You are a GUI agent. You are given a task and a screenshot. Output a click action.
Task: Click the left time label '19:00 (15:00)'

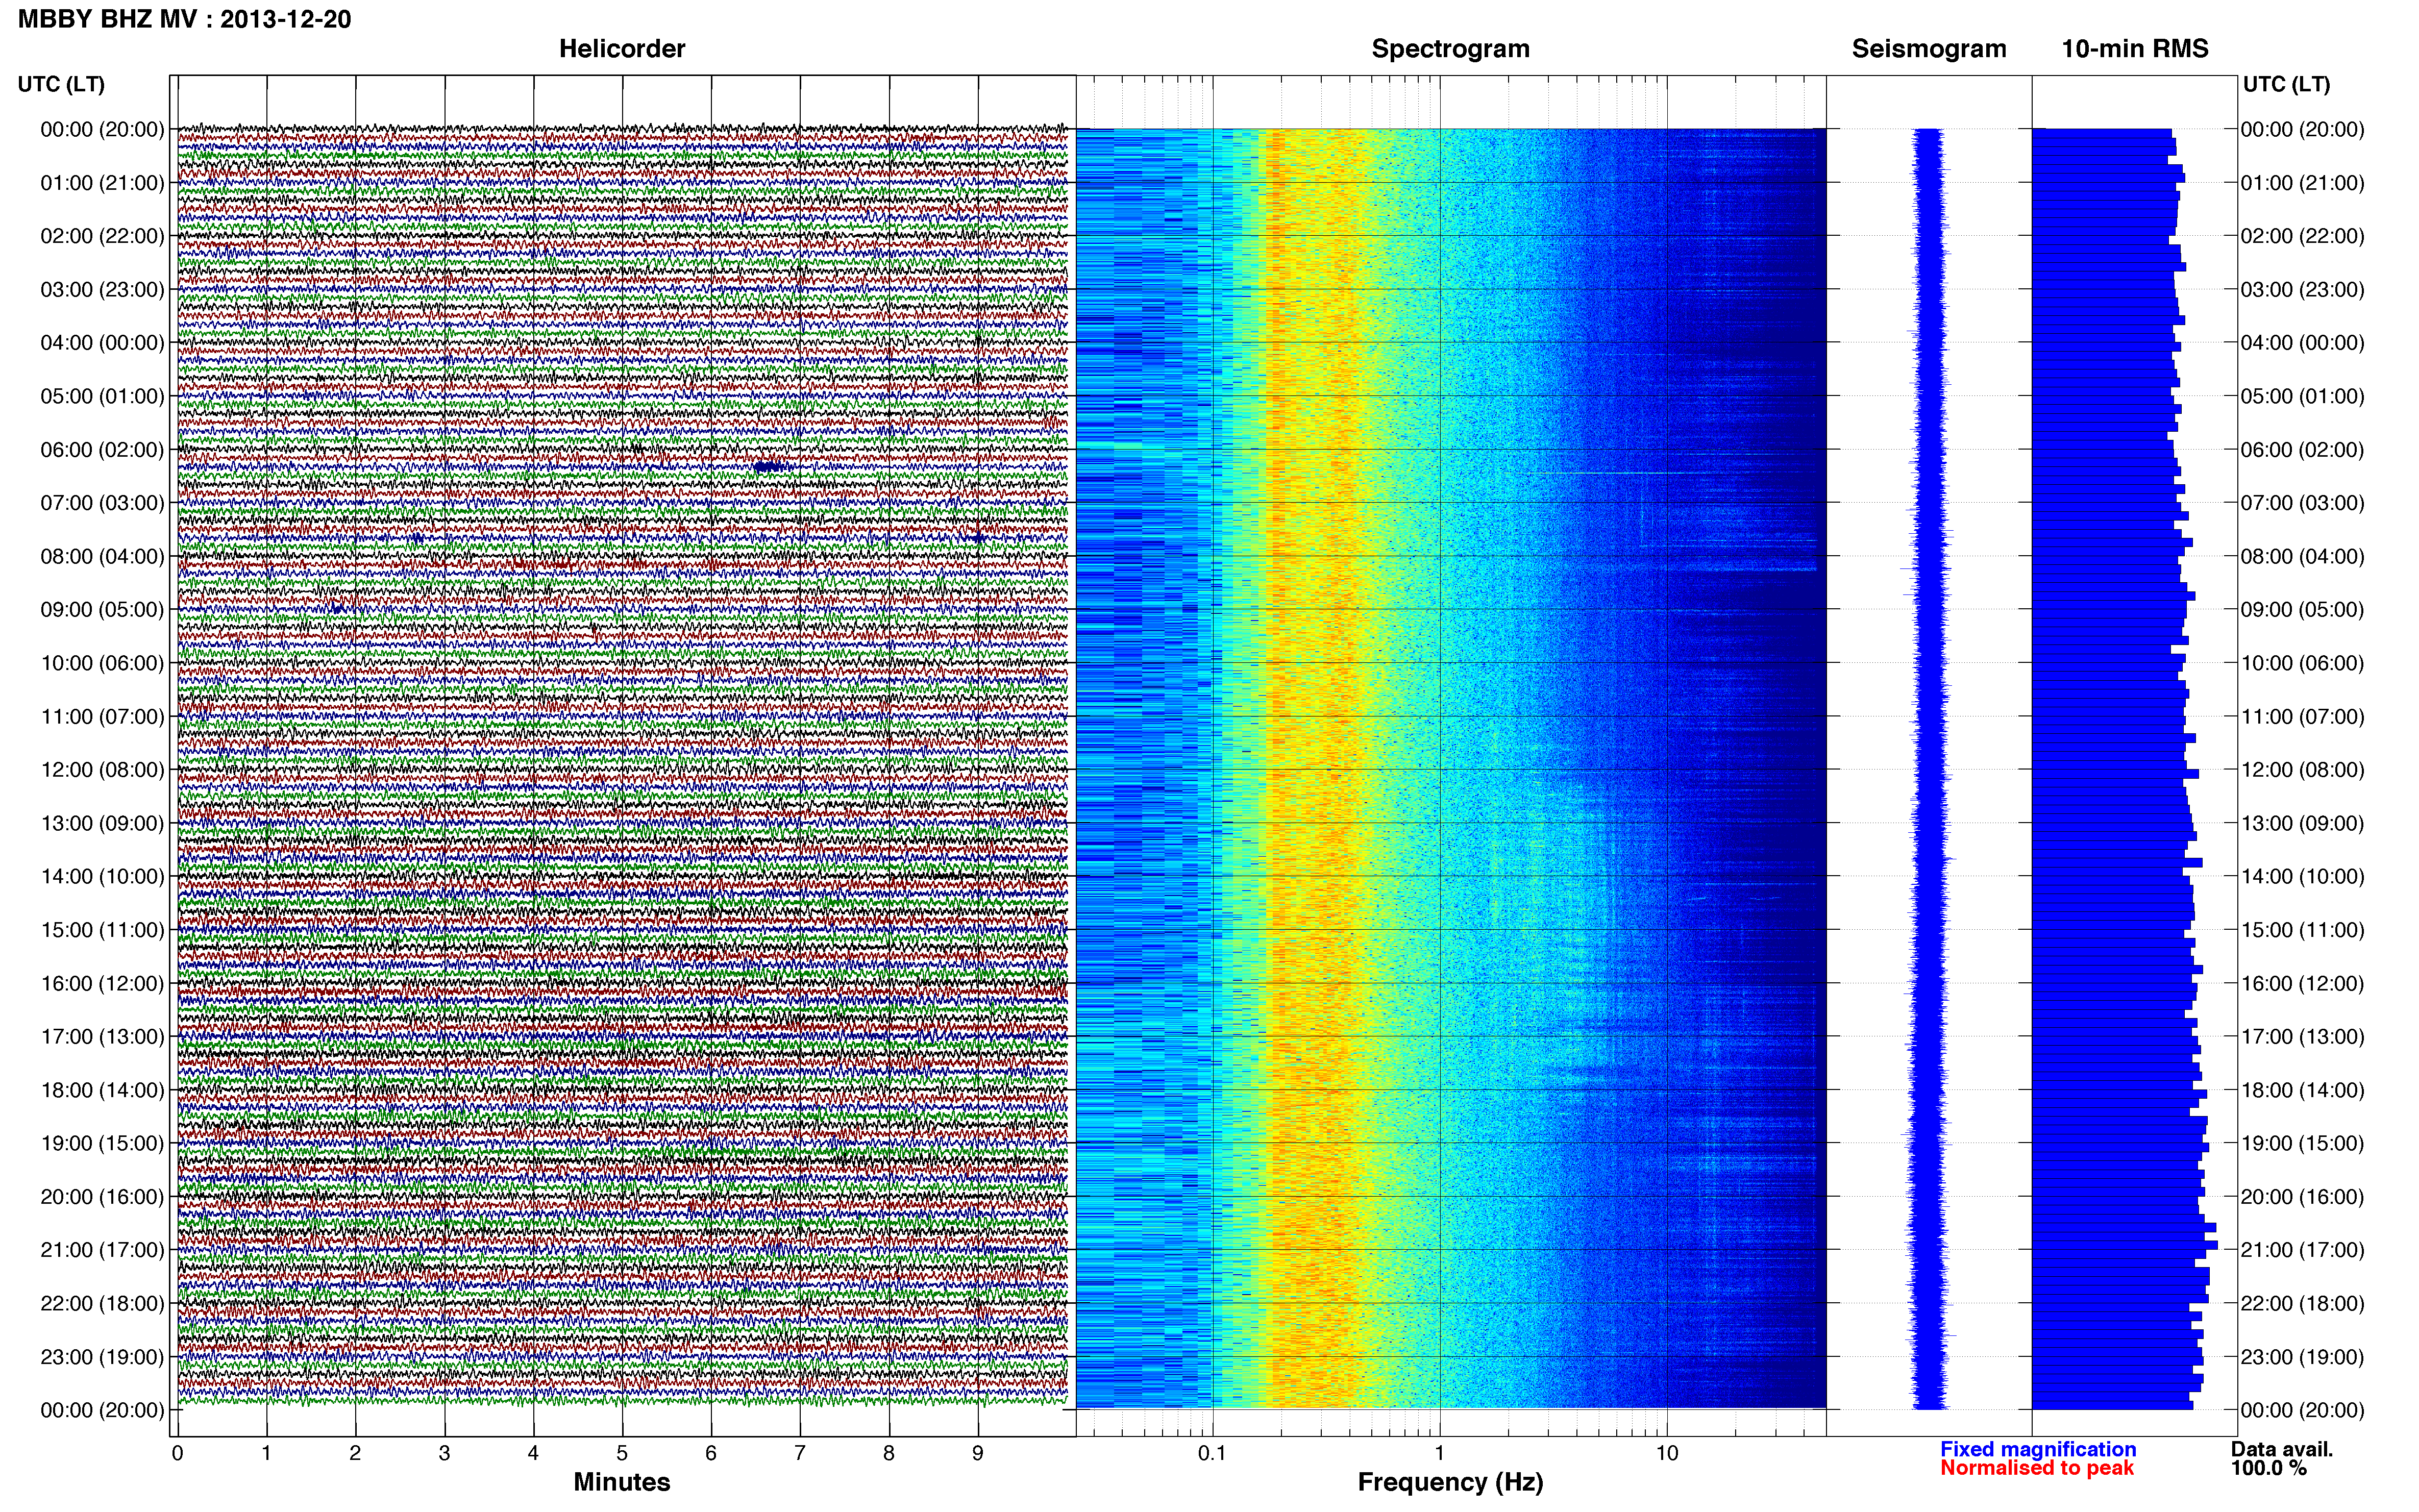point(102,1143)
